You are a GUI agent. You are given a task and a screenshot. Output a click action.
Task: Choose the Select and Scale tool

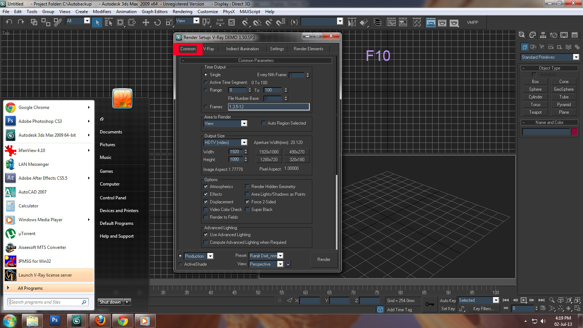169,23
